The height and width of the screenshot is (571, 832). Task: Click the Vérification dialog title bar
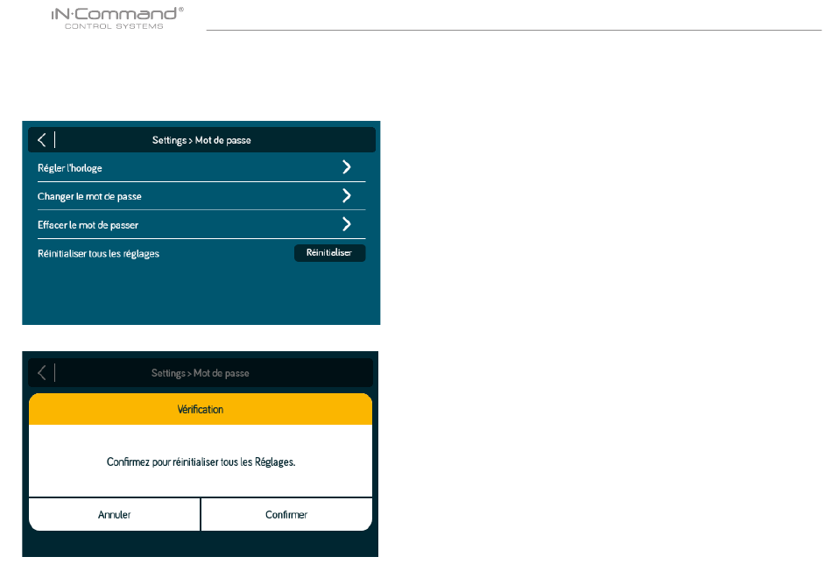[201, 409]
